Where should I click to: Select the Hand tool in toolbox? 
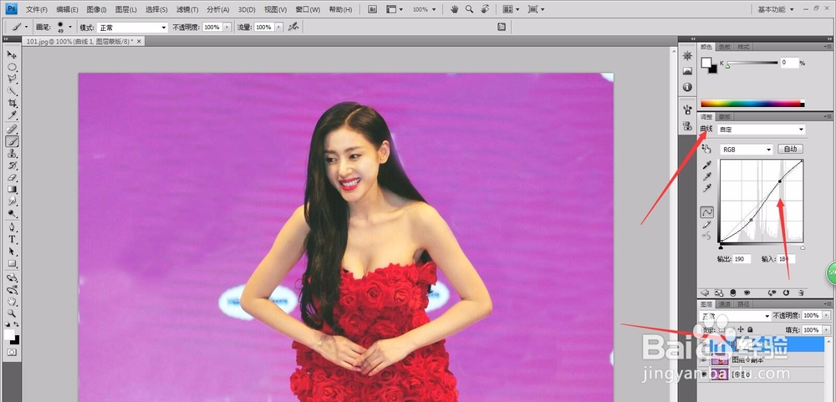pos(12,302)
